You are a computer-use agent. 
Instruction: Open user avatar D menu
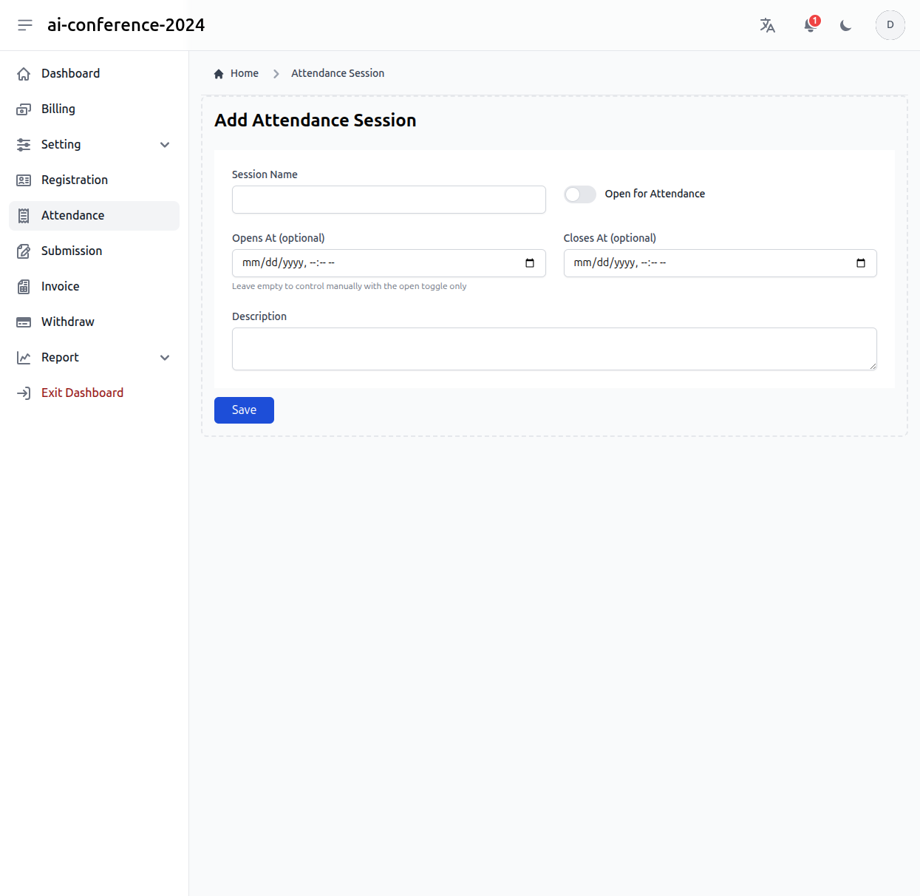[x=890, y=25]
